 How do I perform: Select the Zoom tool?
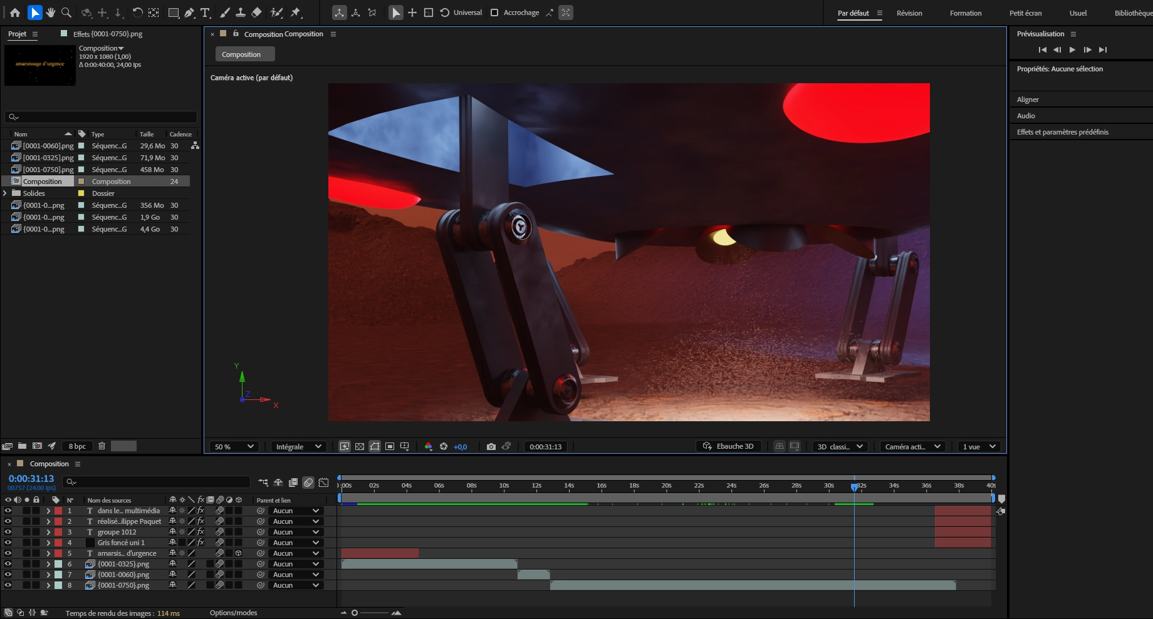(65, 13)
